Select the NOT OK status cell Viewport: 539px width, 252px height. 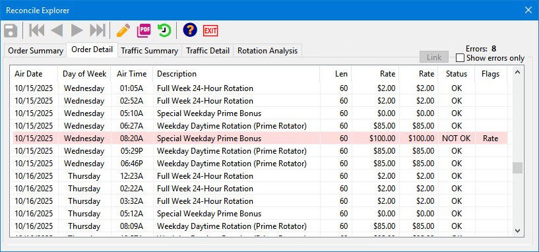(x=457, y=139)
